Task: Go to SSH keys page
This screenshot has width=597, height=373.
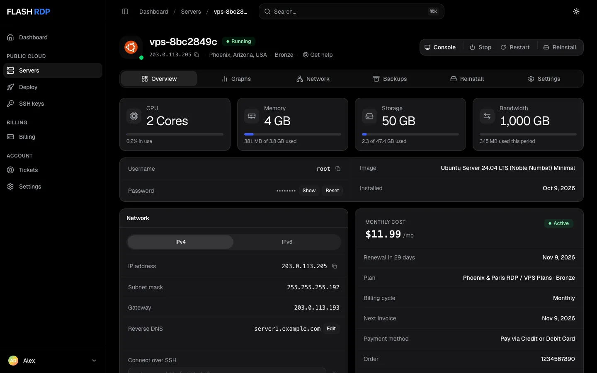Action: tap(53, 104)
